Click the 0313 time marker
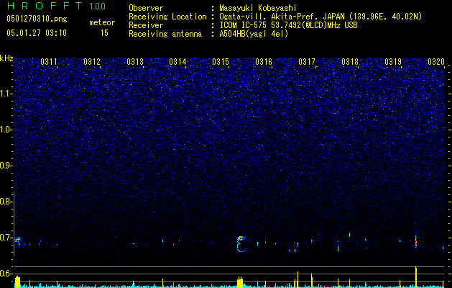 pyautogui.click(x=135, y=61)
